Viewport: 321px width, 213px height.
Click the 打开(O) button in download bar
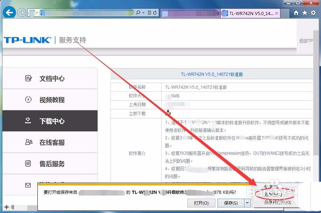[x=201, y=203]
